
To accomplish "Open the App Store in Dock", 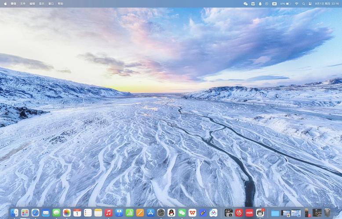I will 151,212.
